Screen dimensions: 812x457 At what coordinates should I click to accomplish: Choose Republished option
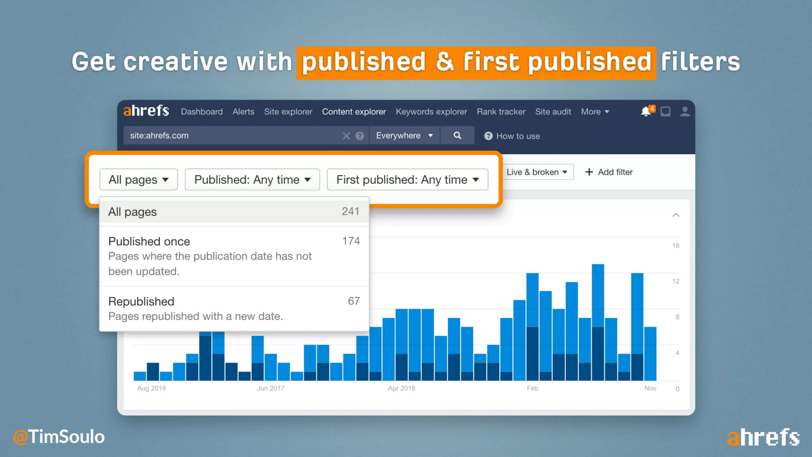234,309
